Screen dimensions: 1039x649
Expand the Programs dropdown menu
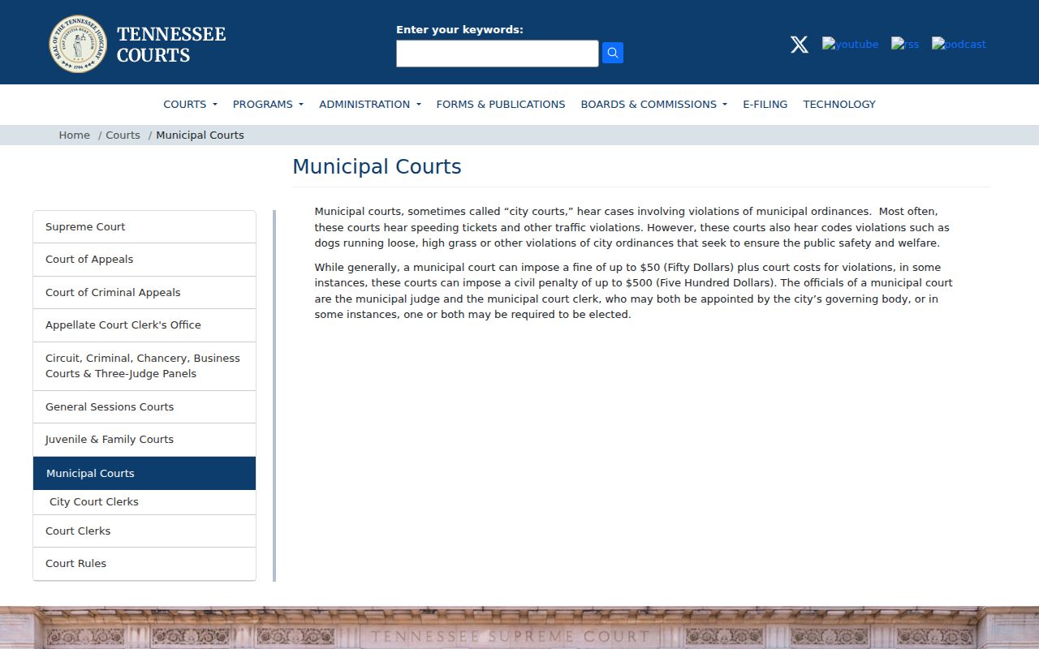click(x=268, y=104)
